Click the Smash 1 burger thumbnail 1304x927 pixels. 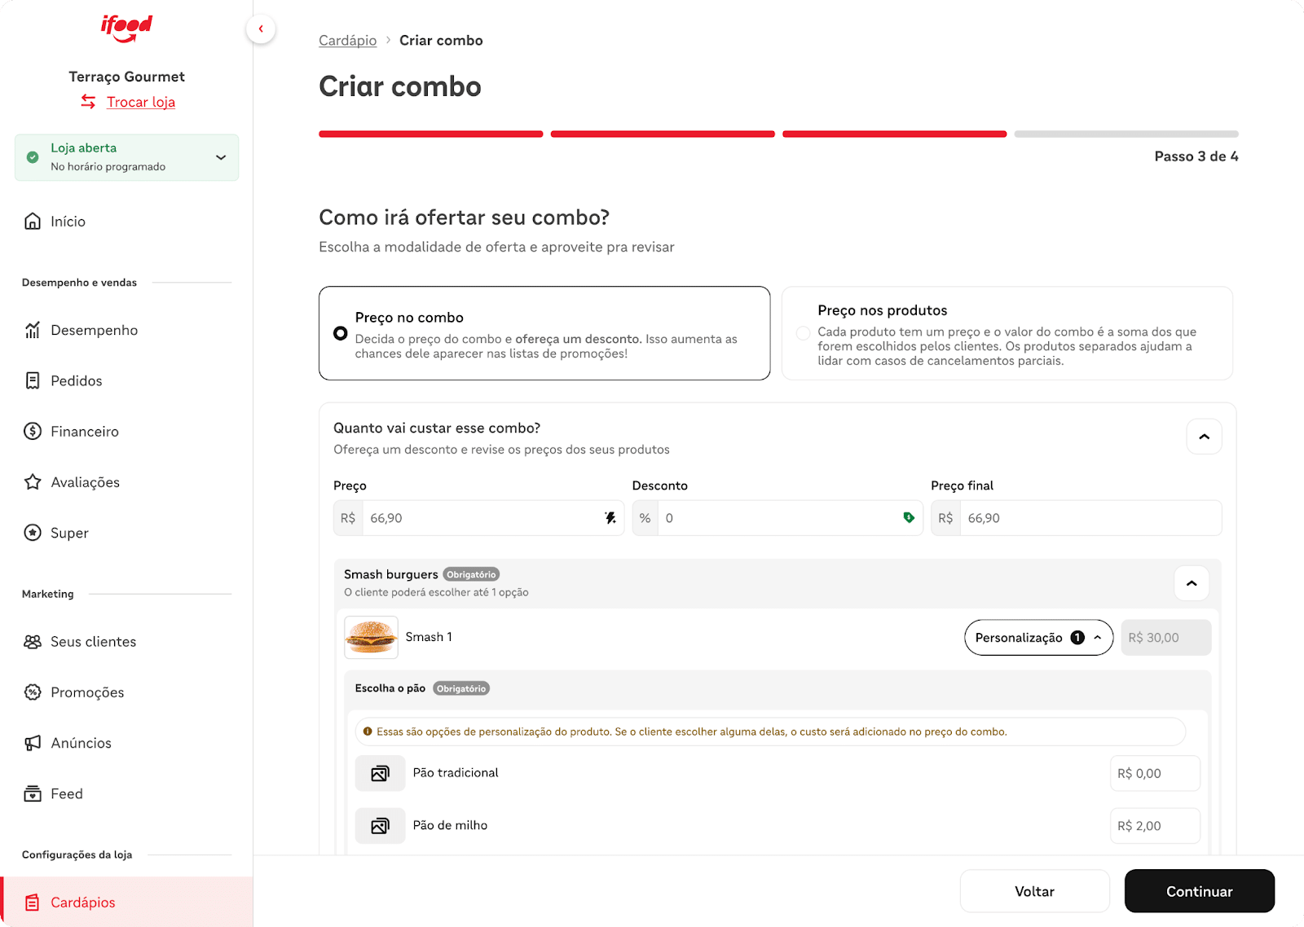(x=371, y=637)
